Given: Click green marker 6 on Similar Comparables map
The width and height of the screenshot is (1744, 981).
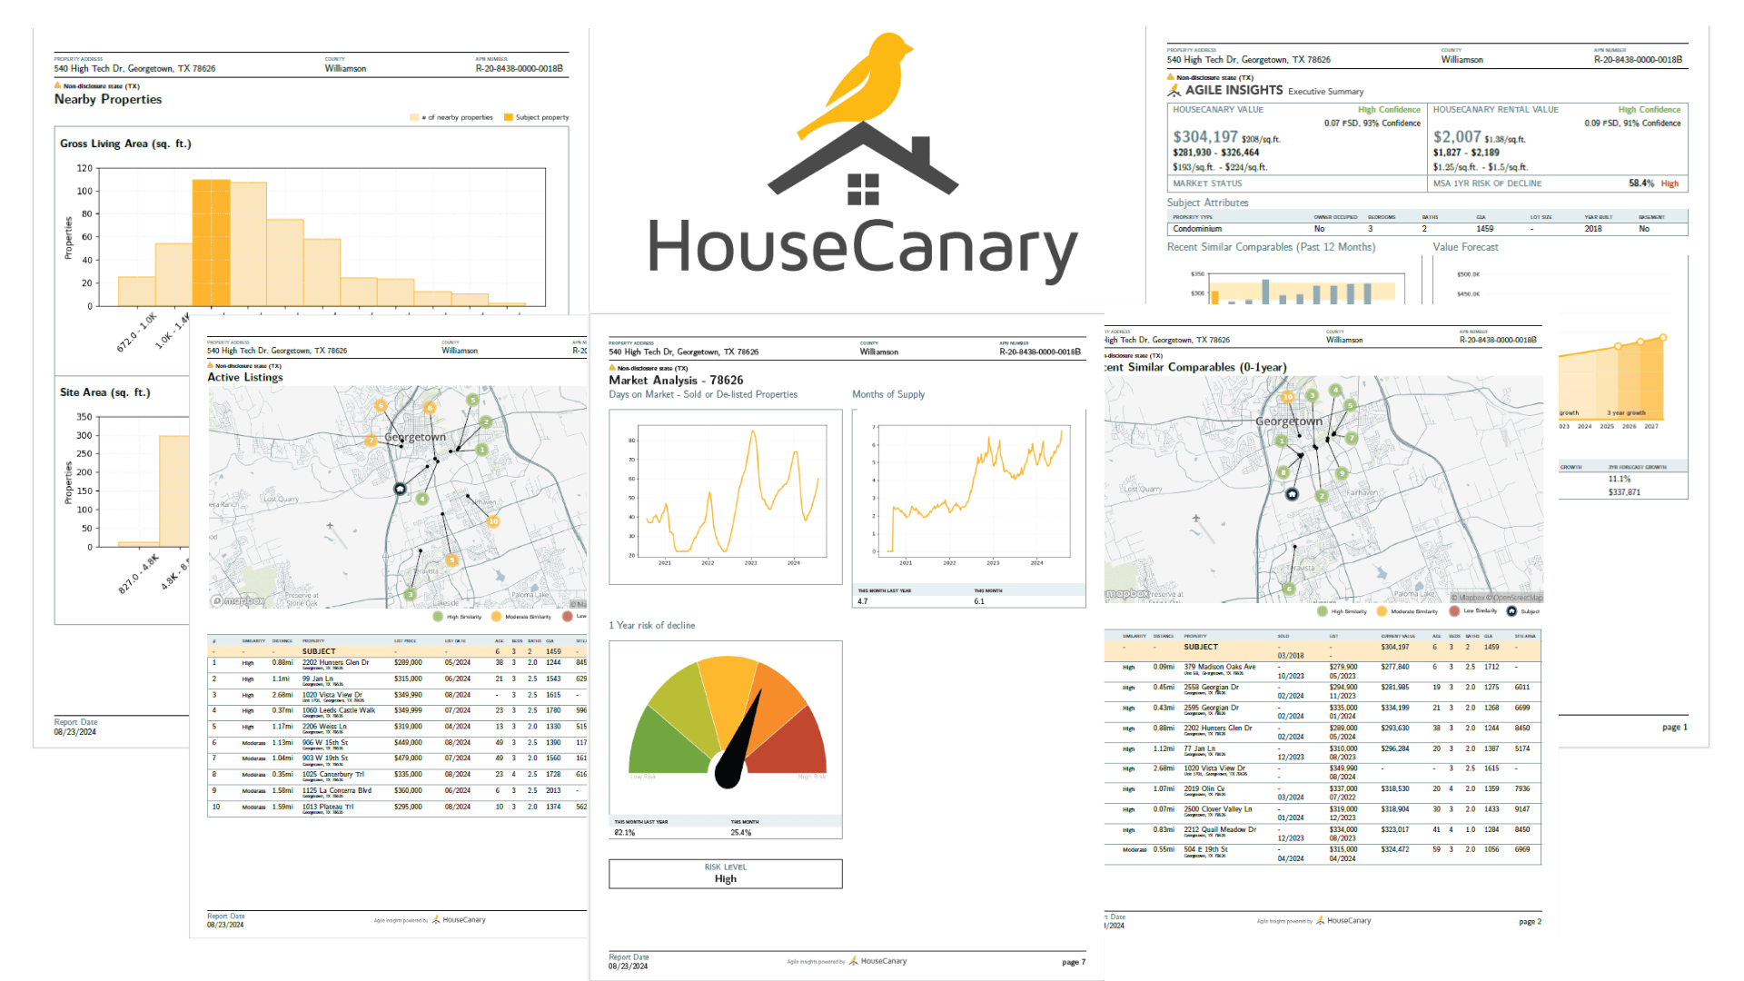Looking at the screenshot, I should point(1288,589).
